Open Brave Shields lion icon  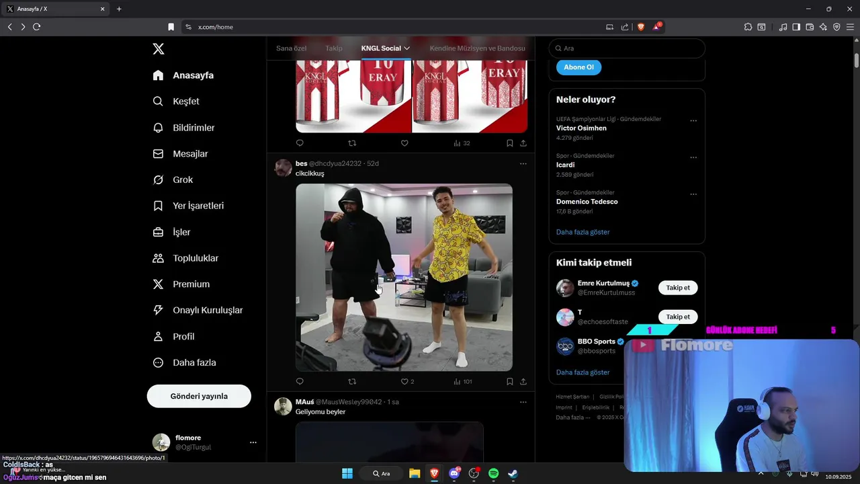pos(640,27)
